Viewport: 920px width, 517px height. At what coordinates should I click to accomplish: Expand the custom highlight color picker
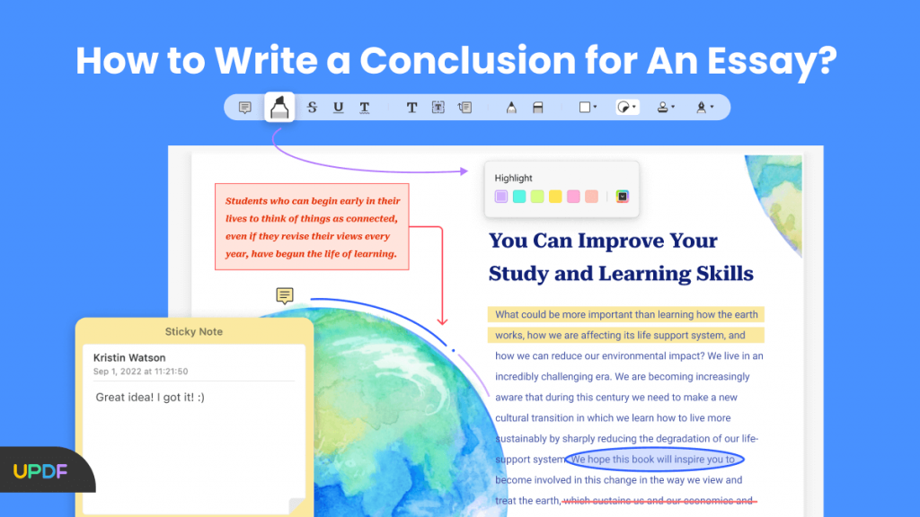point(623,196)
